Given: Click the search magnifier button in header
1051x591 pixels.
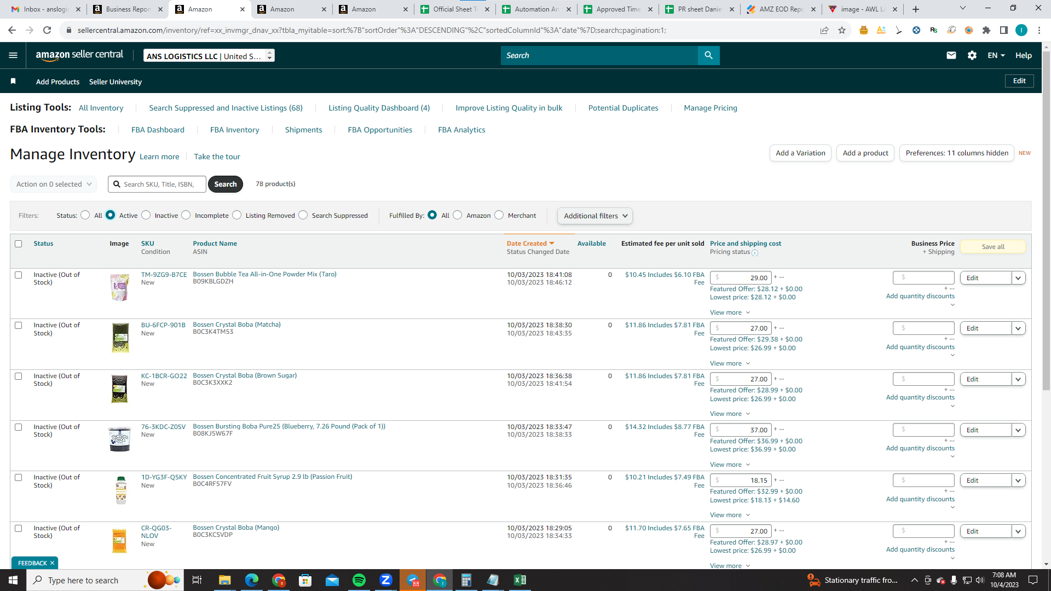Looking at the screenshot, I should click(708, 55).
